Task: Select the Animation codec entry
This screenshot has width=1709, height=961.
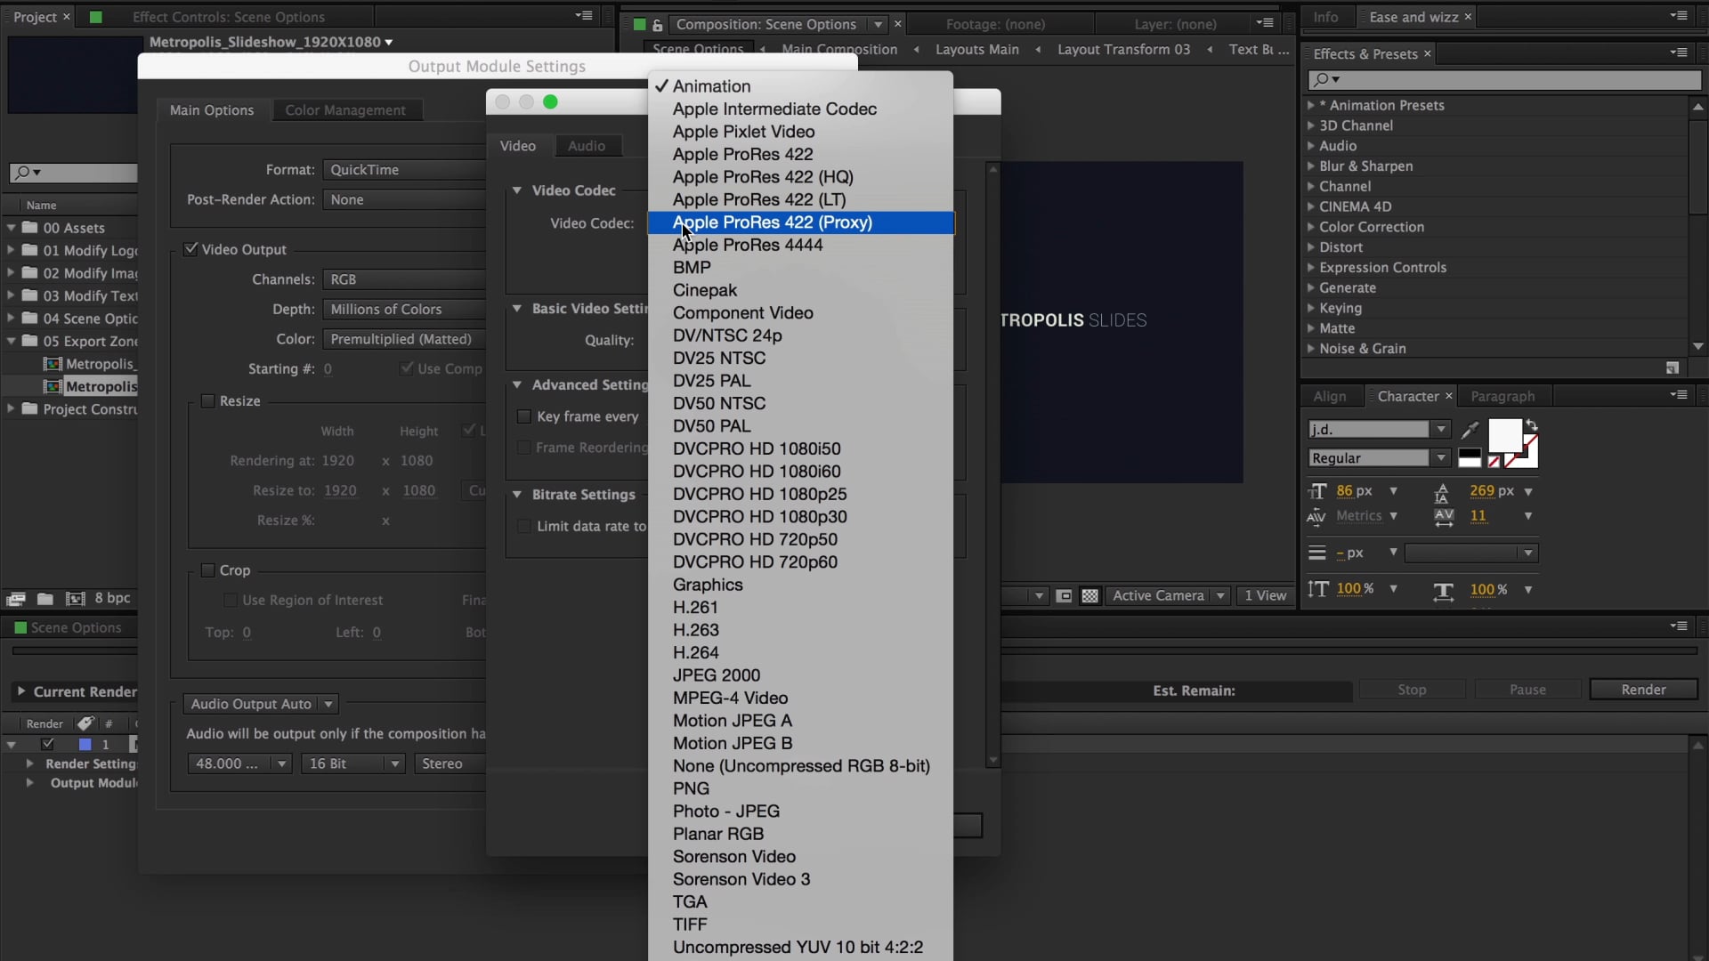Action: point(800,86)
